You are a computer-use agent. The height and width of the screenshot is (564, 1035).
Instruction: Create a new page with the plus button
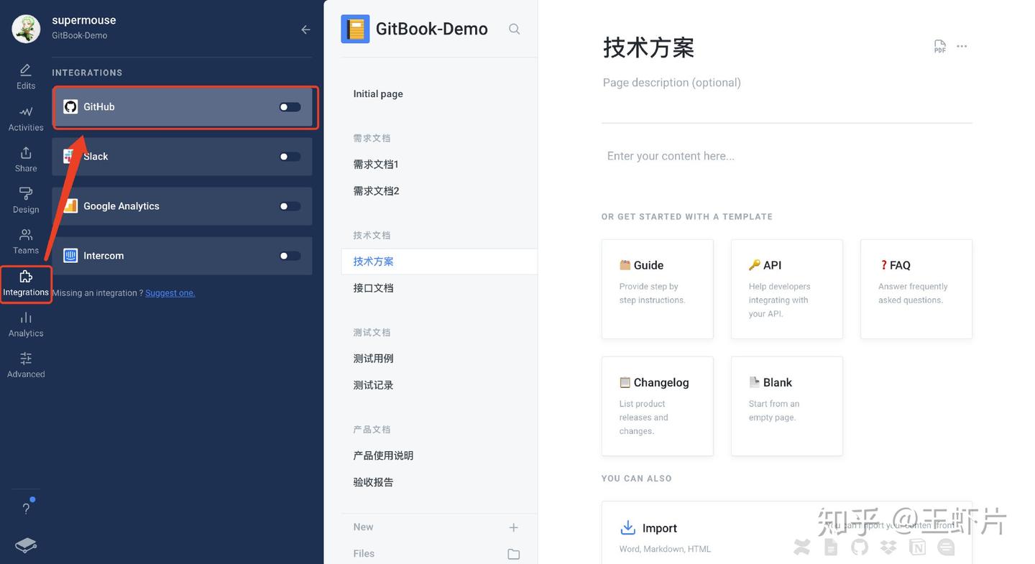(x=513, y=527)
